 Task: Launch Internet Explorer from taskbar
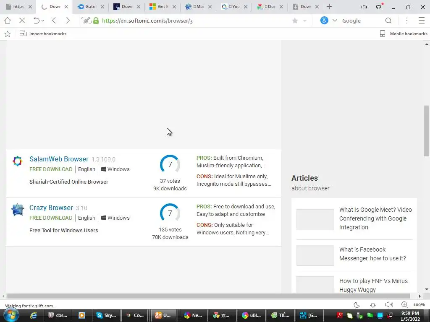[34, 315]
